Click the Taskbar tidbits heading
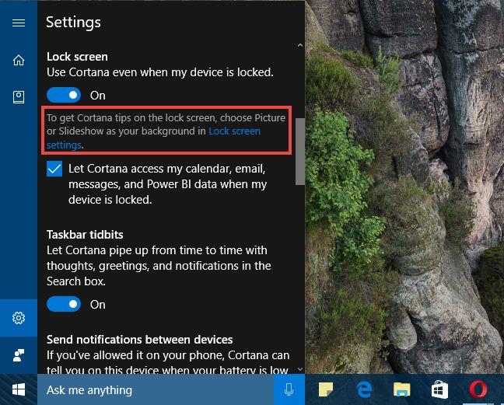The width and height of the screenshot is (504, 405). pos(85,235)
